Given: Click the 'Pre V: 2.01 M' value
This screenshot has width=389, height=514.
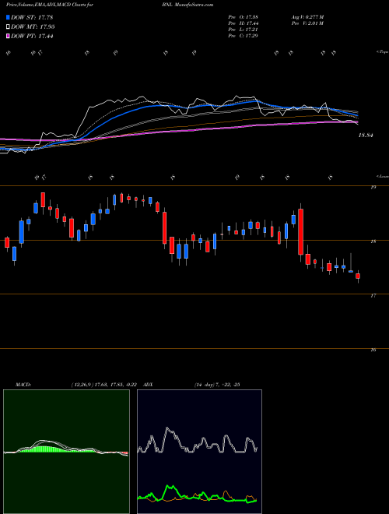Looking at the screenshot, I should coord(307,23).
